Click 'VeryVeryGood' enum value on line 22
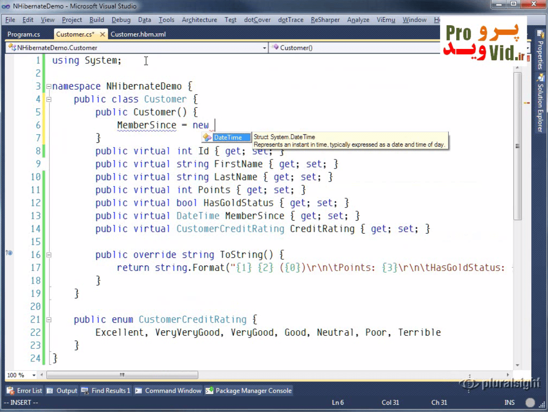 point(187,333)
